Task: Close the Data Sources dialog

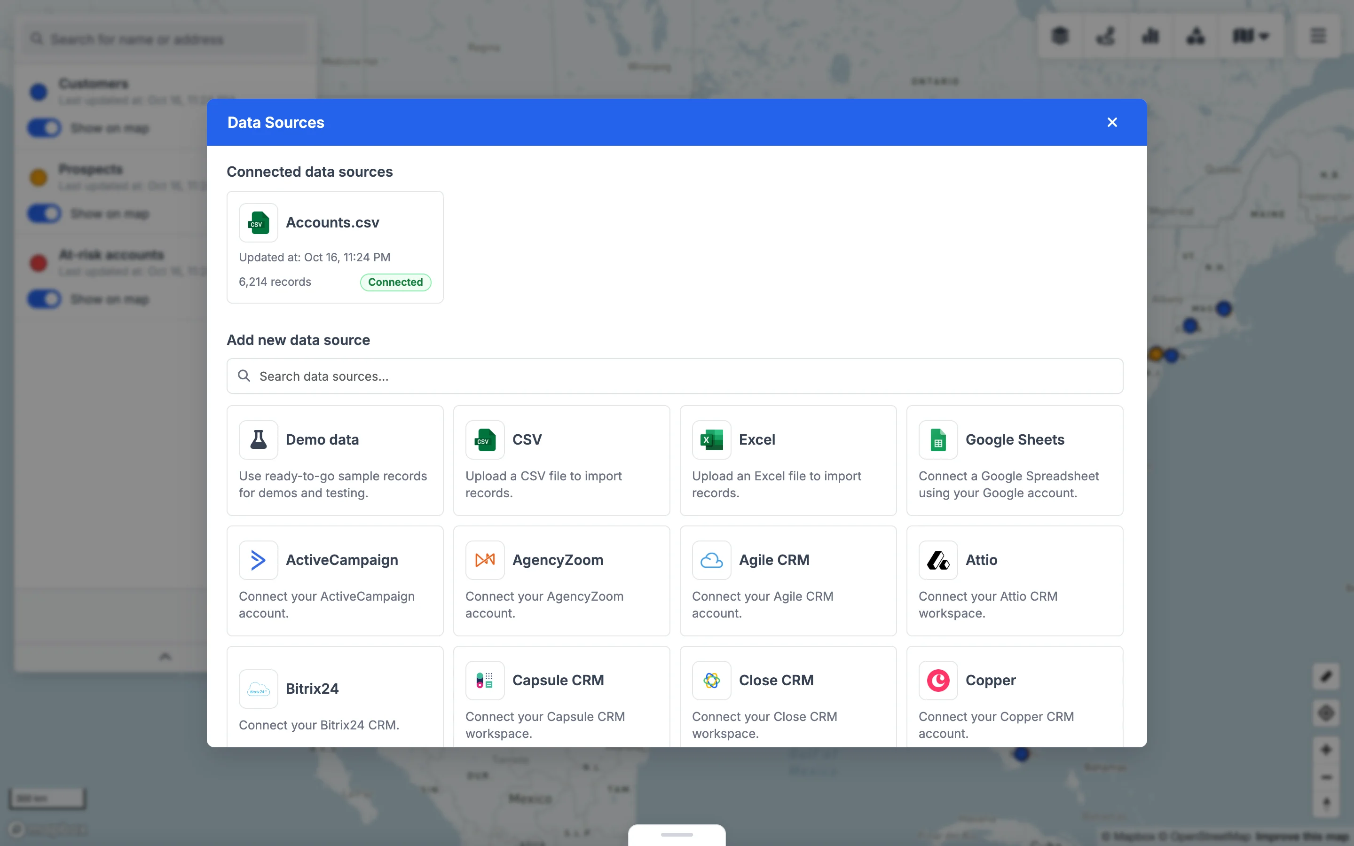Action: click(1112, 123)
